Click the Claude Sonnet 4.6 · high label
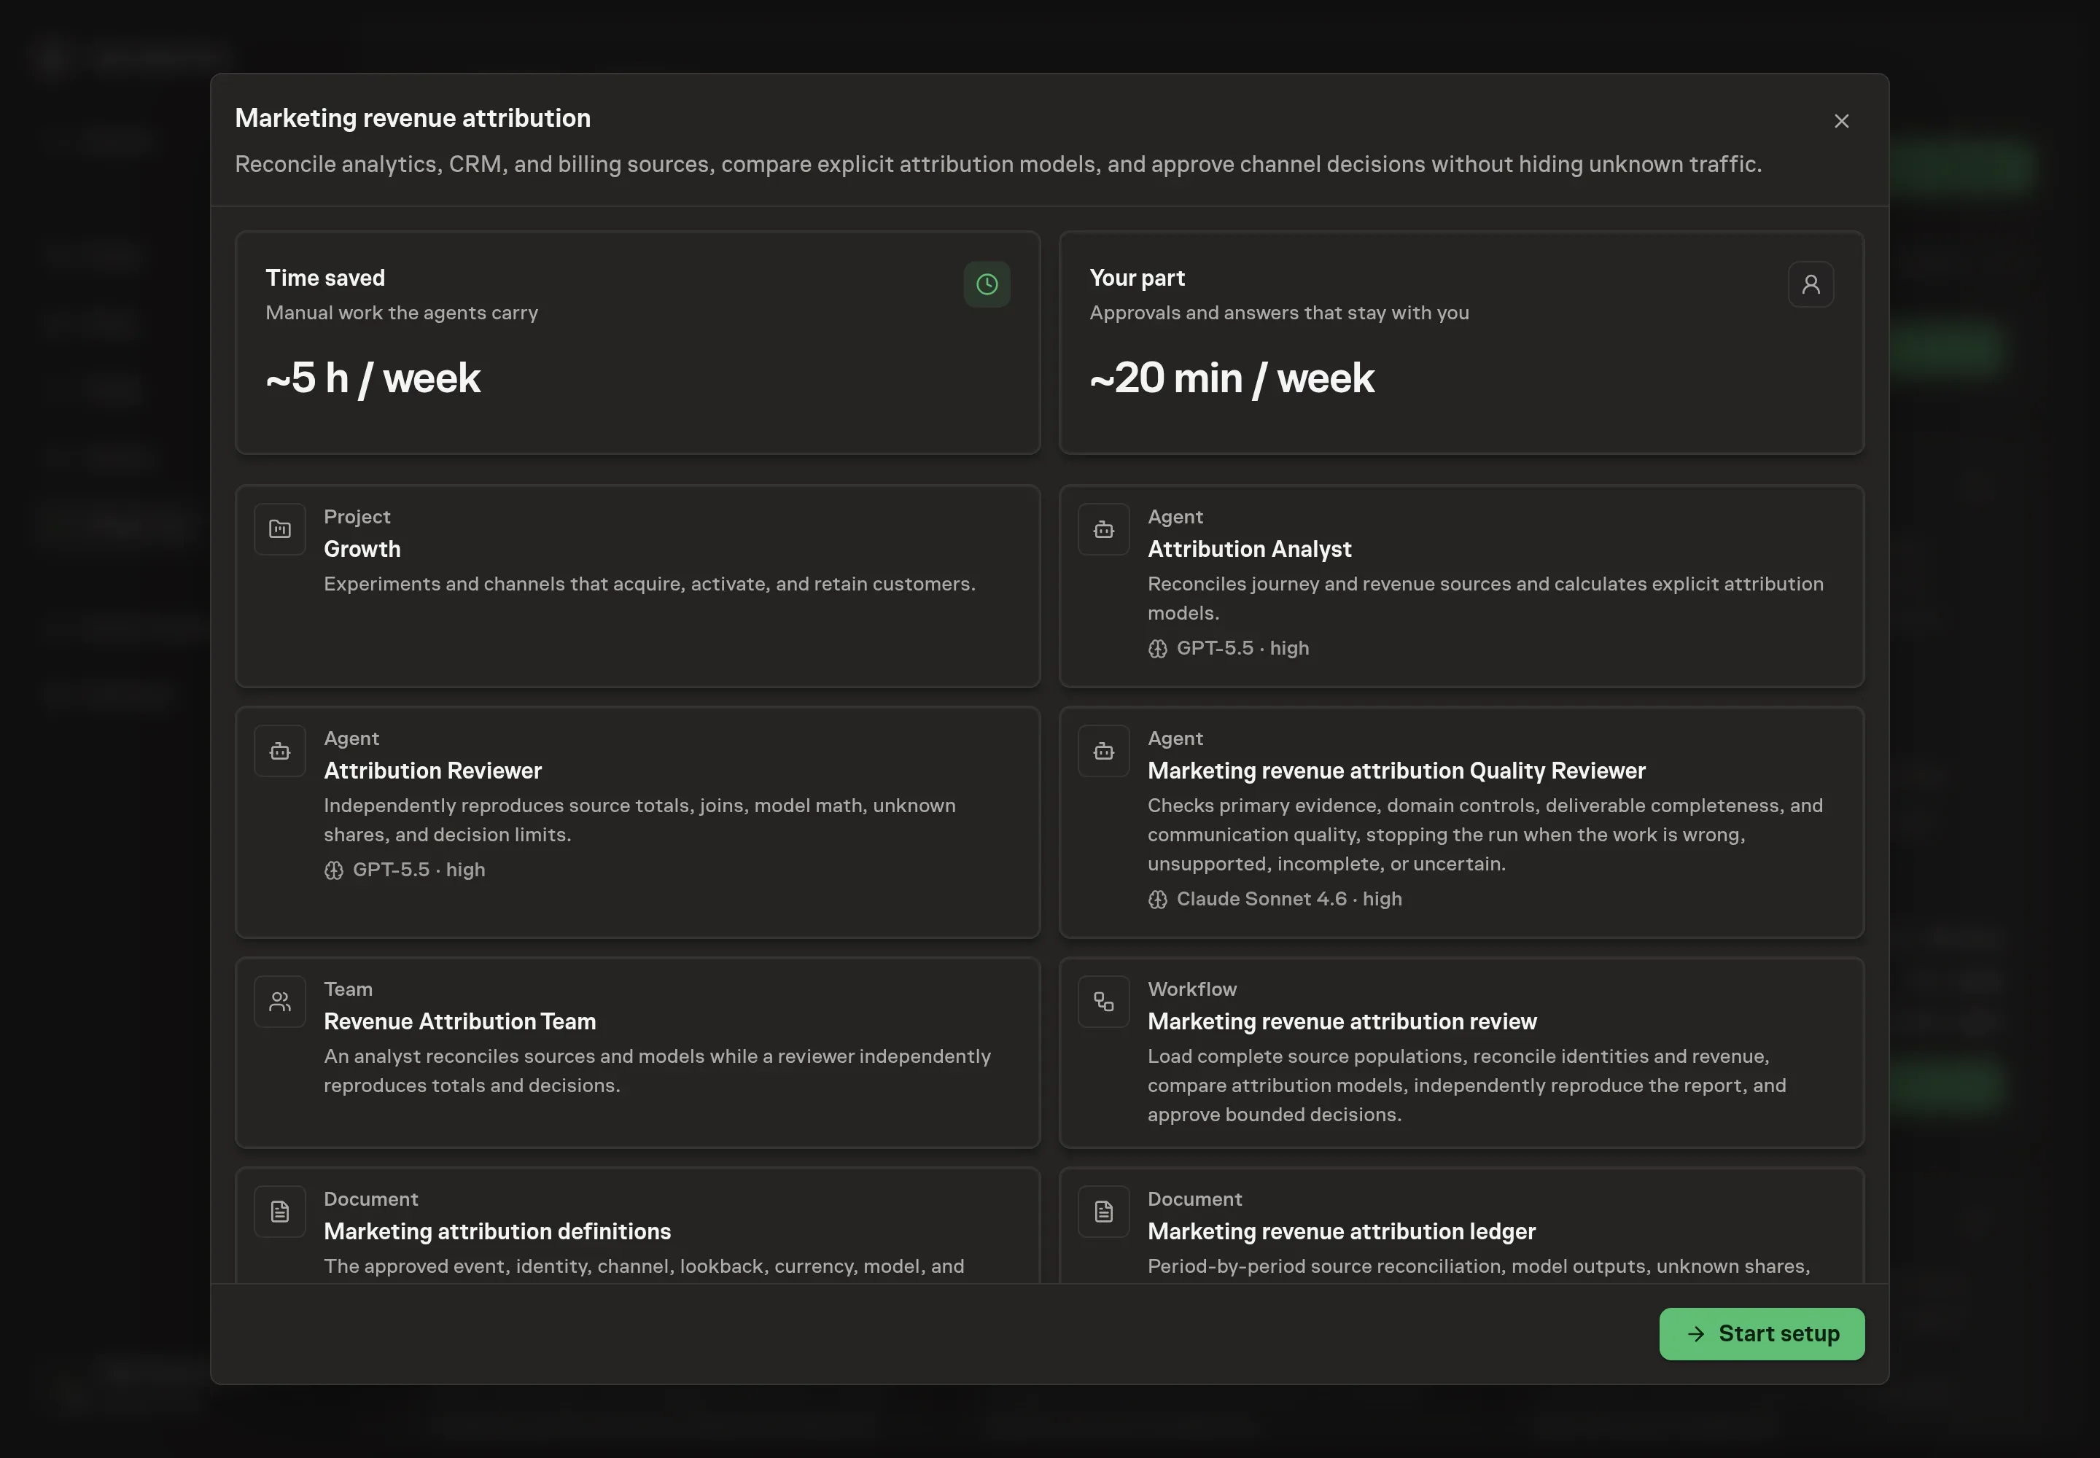Viewport: 2100px width, 1458px height. click(1288, 899)
